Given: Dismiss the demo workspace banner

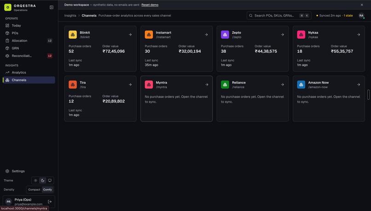Looking at the screenshot, I should click(x=362, y=5).
